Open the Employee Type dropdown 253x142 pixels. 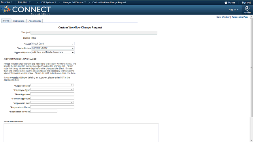click(x=52, y=90)
